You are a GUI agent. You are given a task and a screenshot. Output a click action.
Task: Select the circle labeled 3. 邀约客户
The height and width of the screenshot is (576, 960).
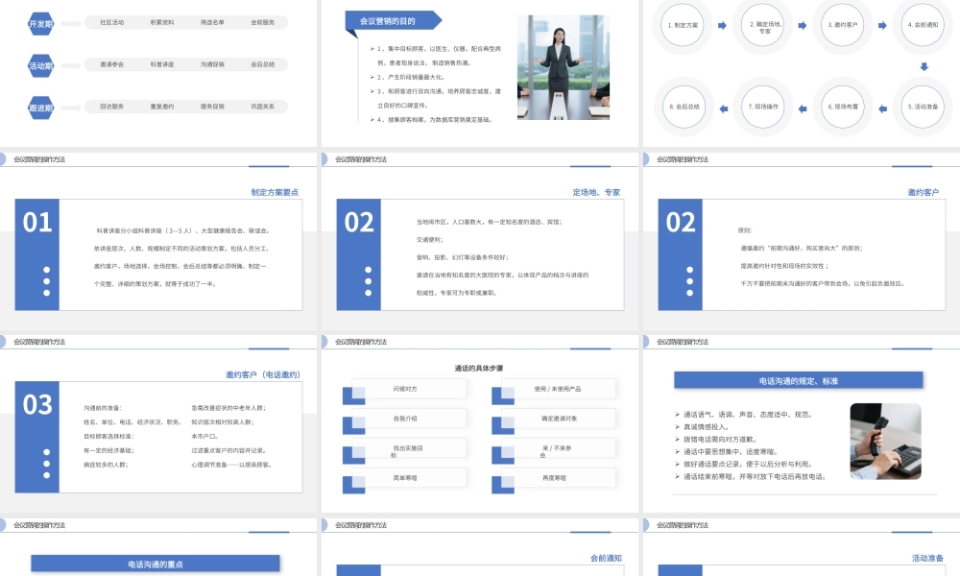pyautogui.click(x=843, y=25)
